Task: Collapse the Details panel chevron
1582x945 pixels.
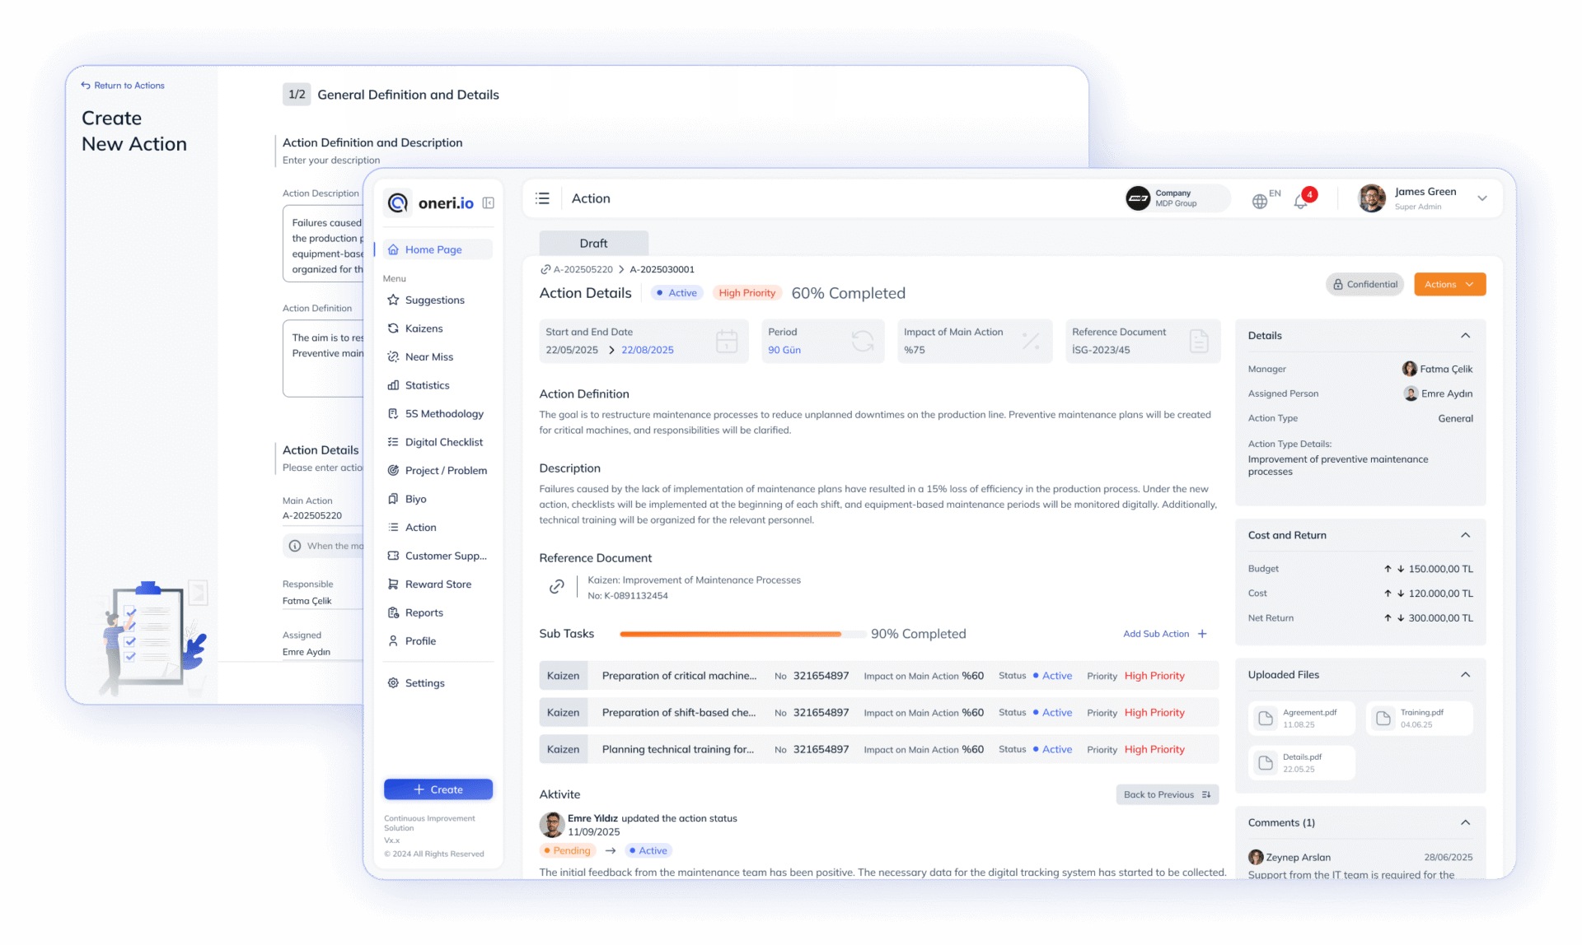Action: pyautogui.click(x=1465, y=336)
